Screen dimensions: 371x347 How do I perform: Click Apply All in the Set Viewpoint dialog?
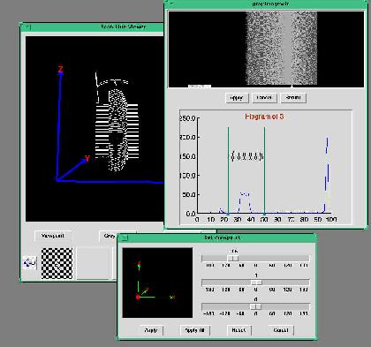pos(195,330)
